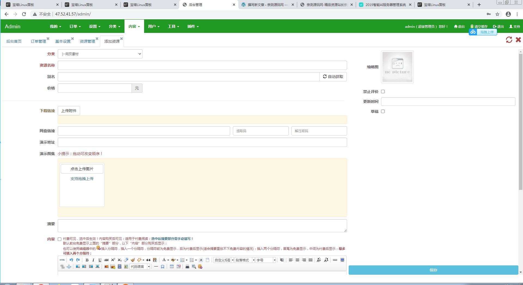Apply strikethrough formatting in editor
The image size is (523, 285).
coord(107,260)
